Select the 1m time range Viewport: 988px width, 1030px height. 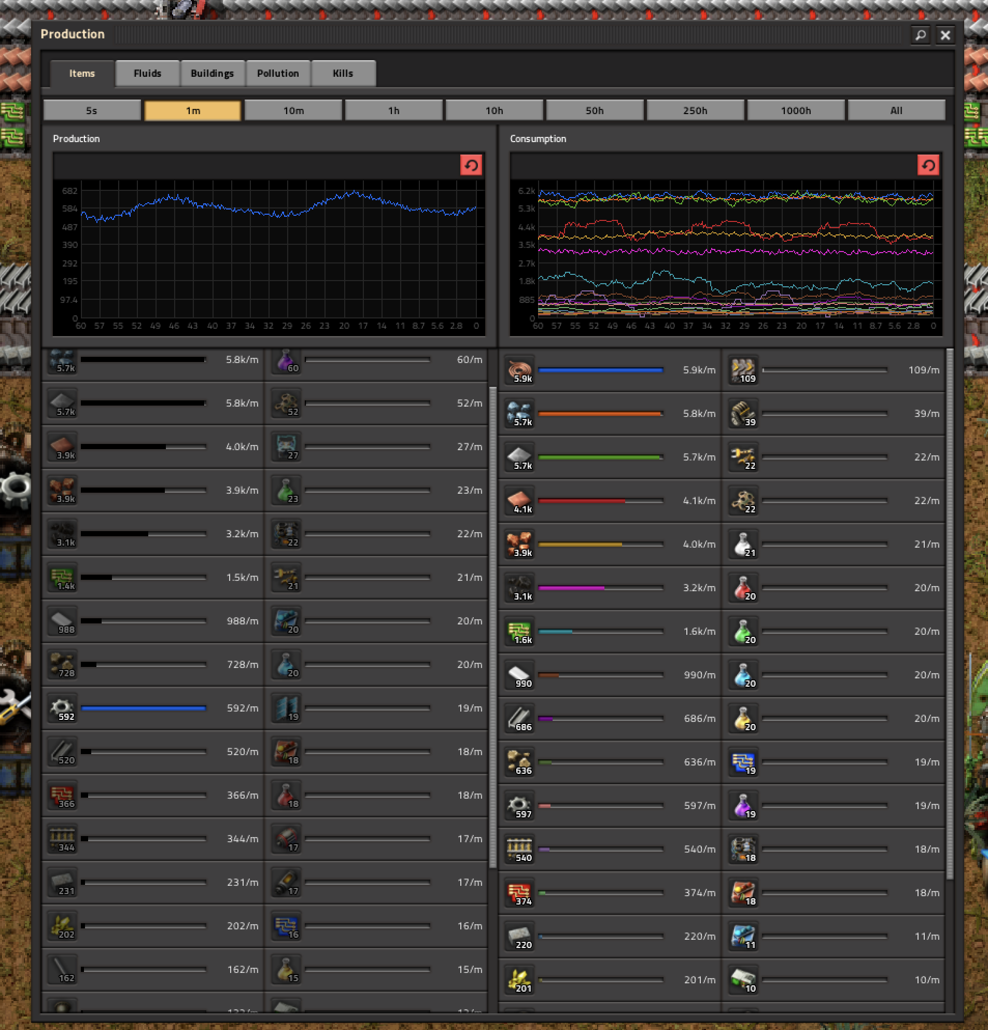click(193, 110)
